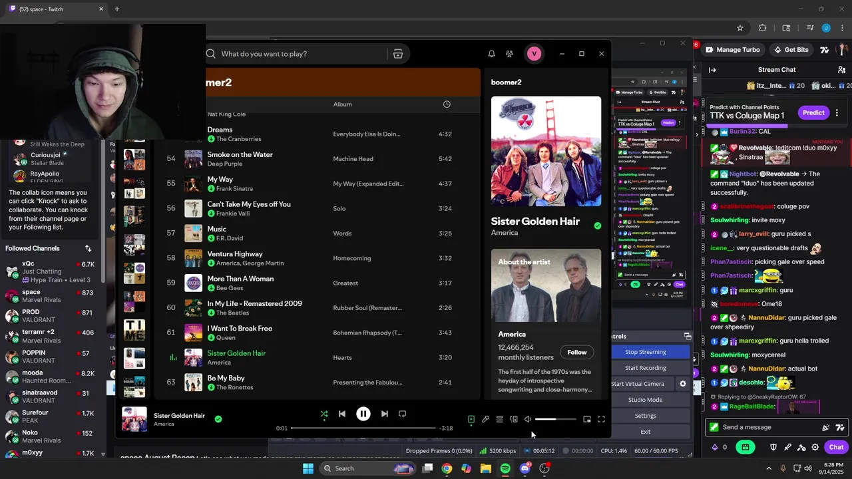This screenshot has height=479, width=852.
Task: Click Manage Turbo in the Twitch header
Action: [732, 50]
